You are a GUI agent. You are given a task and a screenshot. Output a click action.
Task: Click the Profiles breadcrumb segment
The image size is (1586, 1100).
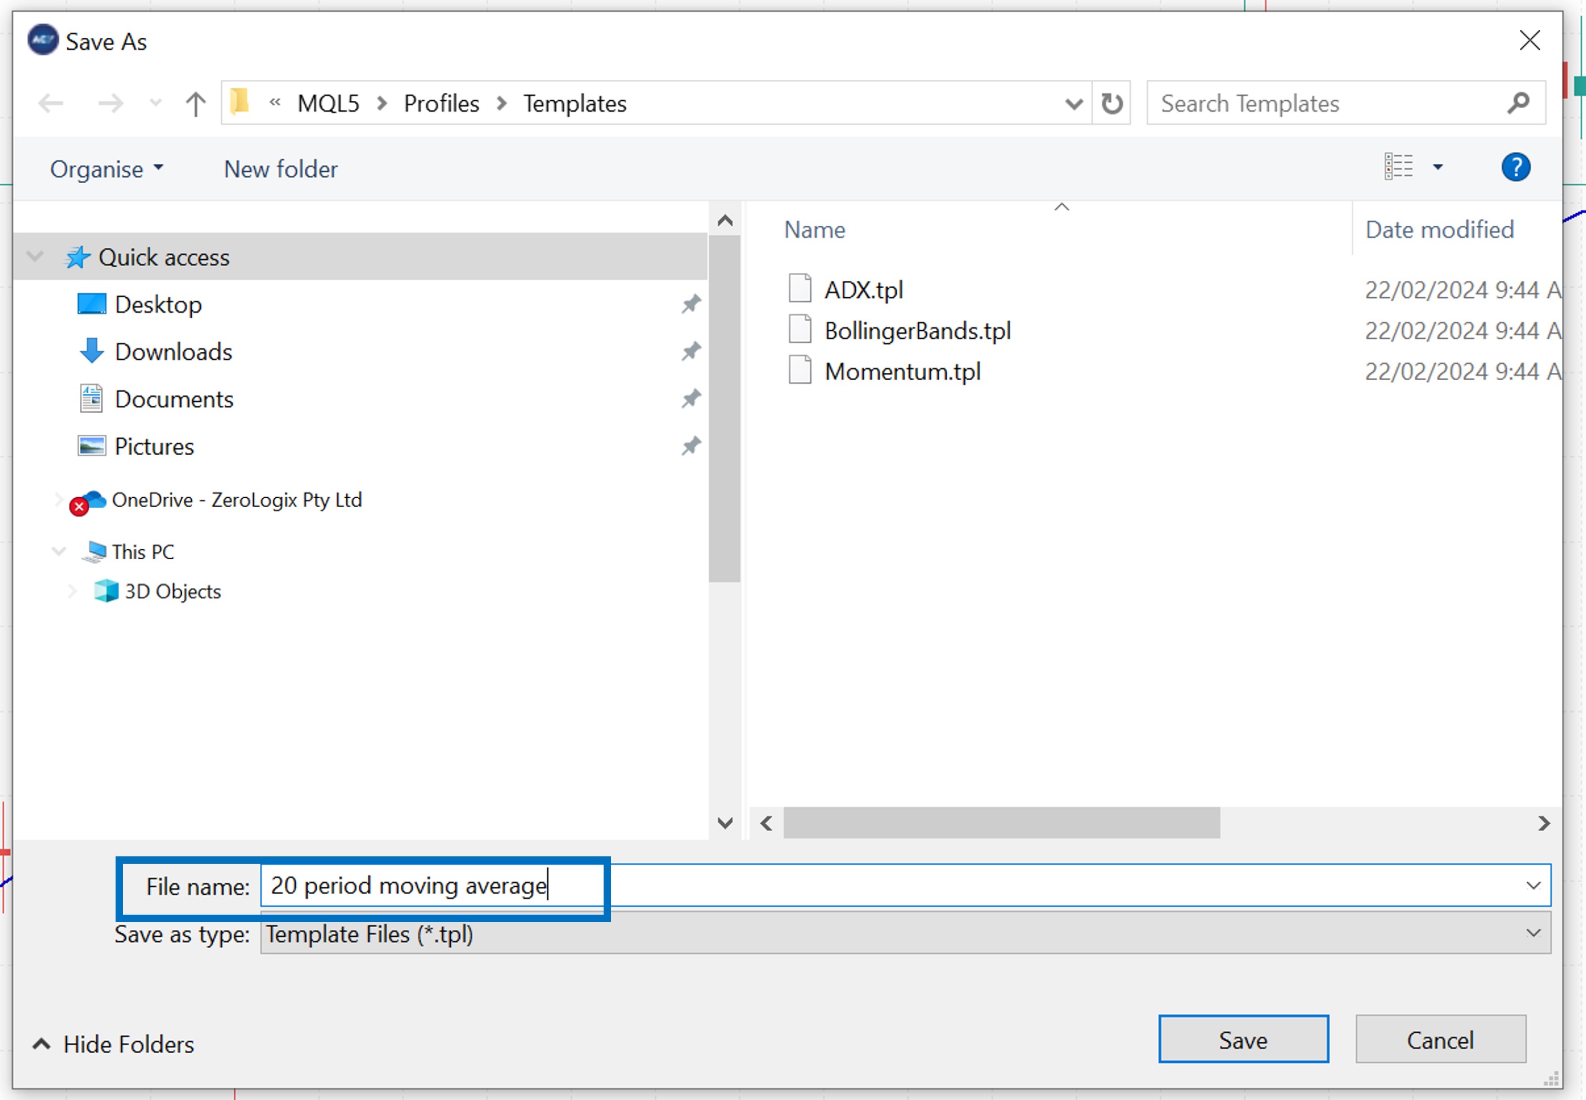(x=441, y=104)
